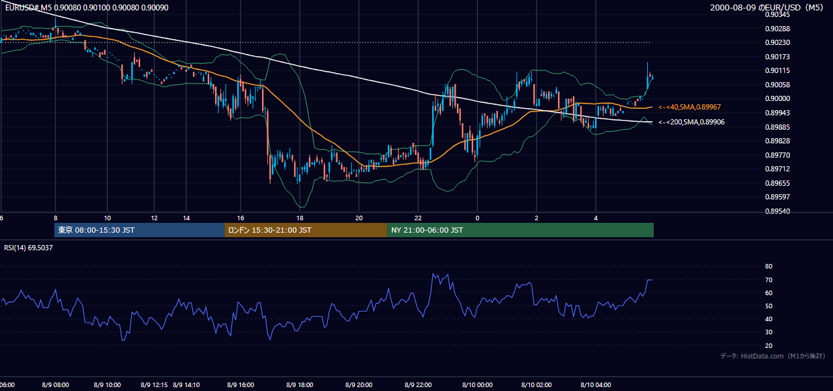Click price axis value 0.90000
833x391 pixels.
[x=777, y=98]
